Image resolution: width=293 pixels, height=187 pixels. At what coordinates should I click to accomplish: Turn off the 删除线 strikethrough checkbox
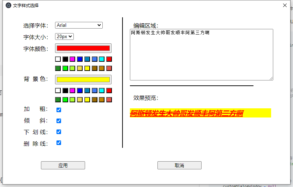[x=59, y=143]
